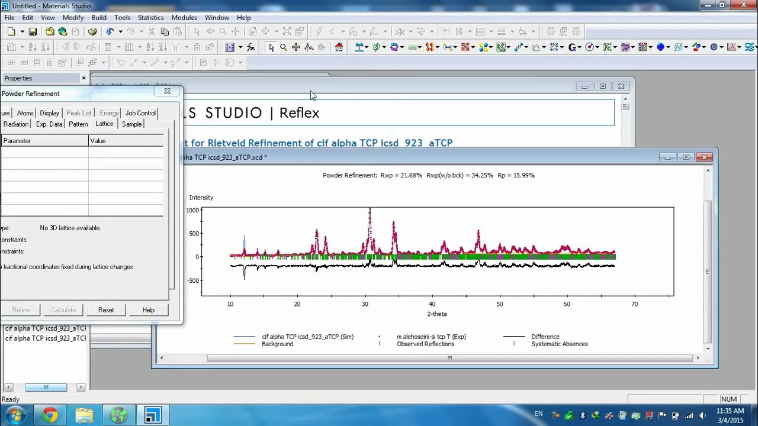
Task: Click the fx function icon
Action: pyautogui.click(x=251, y=47)
